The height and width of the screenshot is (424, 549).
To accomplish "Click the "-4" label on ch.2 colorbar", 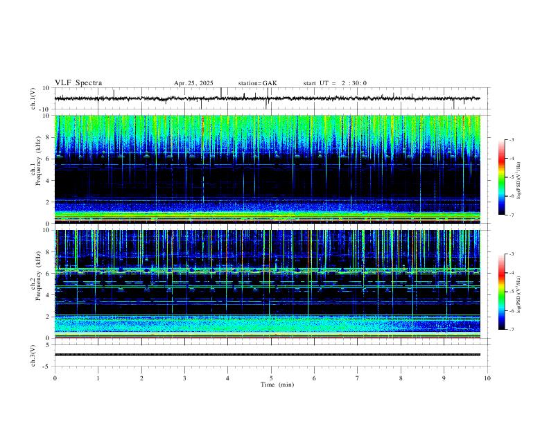I will [x=512, y=273].
